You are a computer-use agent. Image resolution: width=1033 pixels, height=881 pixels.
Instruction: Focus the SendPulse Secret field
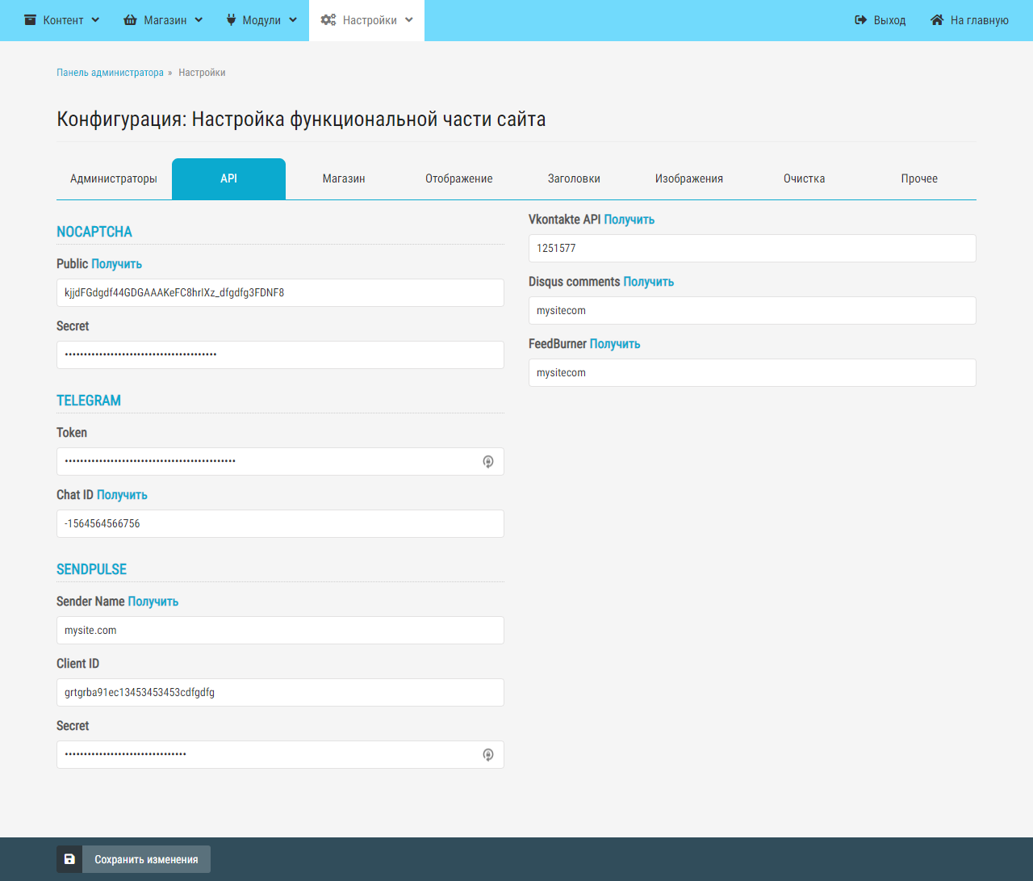pos(280,754)
